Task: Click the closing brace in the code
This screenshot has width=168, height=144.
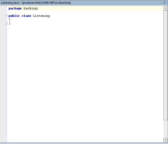Action: click(10, 23)
